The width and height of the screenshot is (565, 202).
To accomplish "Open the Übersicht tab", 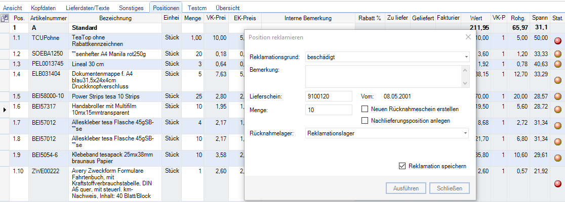I will pos(227,8).
